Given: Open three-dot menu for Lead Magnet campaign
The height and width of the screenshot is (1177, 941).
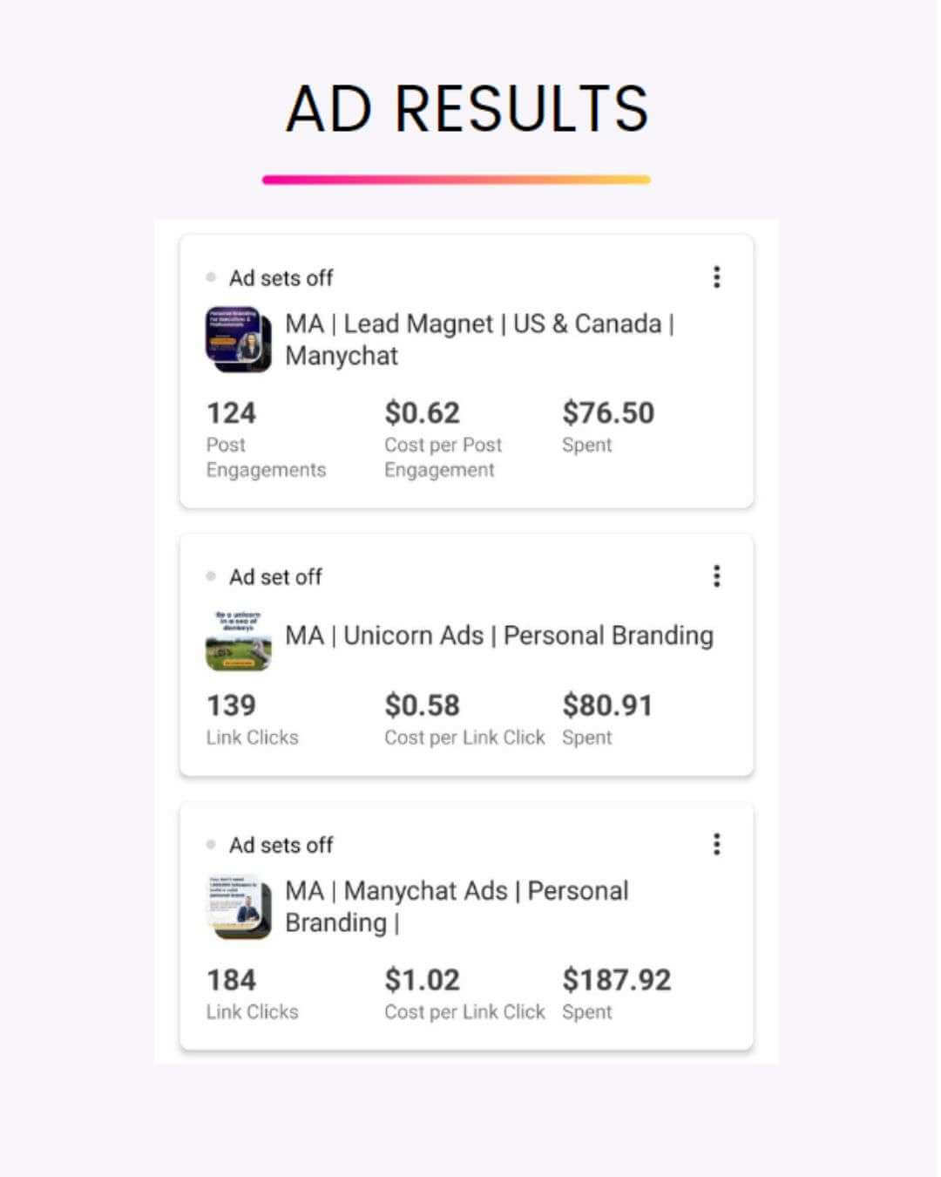Looking at the screenshot, I should pyautogui.click(x=716, y=277).
